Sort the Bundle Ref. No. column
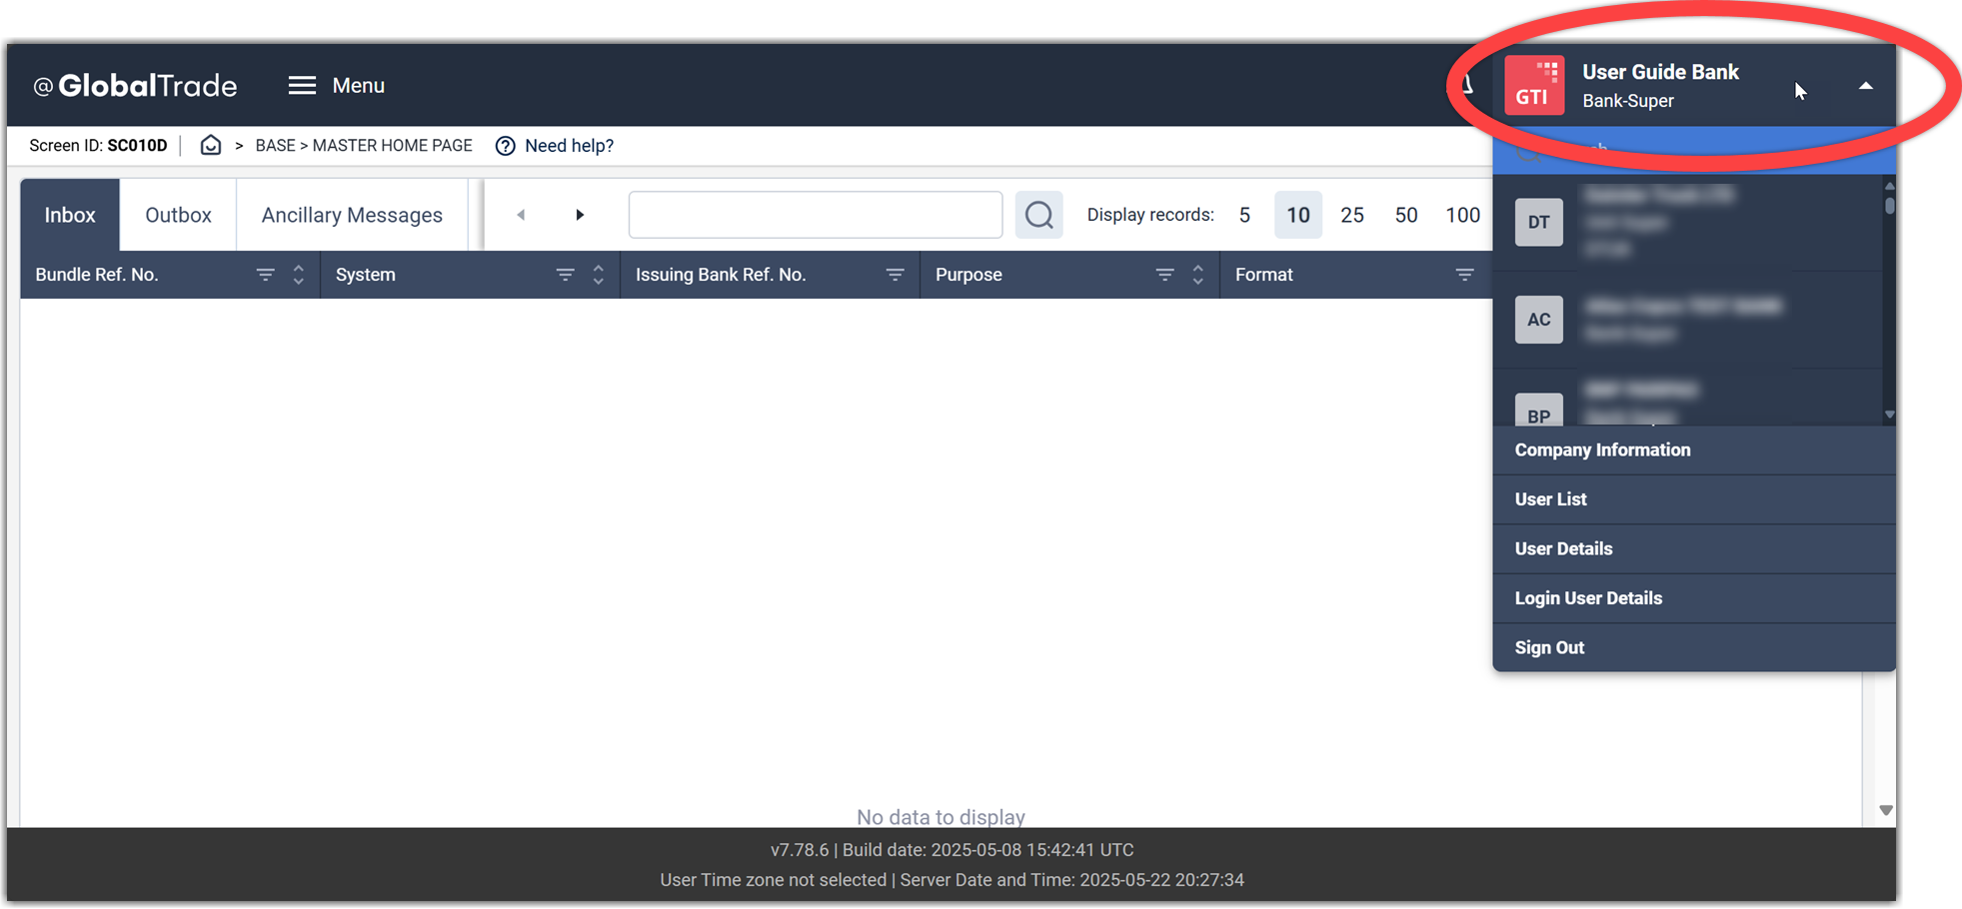This screenshot has width=1962, height=909. coord(298,275)
